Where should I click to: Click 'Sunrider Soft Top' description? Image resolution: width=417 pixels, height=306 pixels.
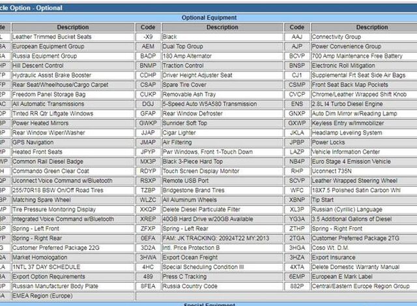coord(222,123)
